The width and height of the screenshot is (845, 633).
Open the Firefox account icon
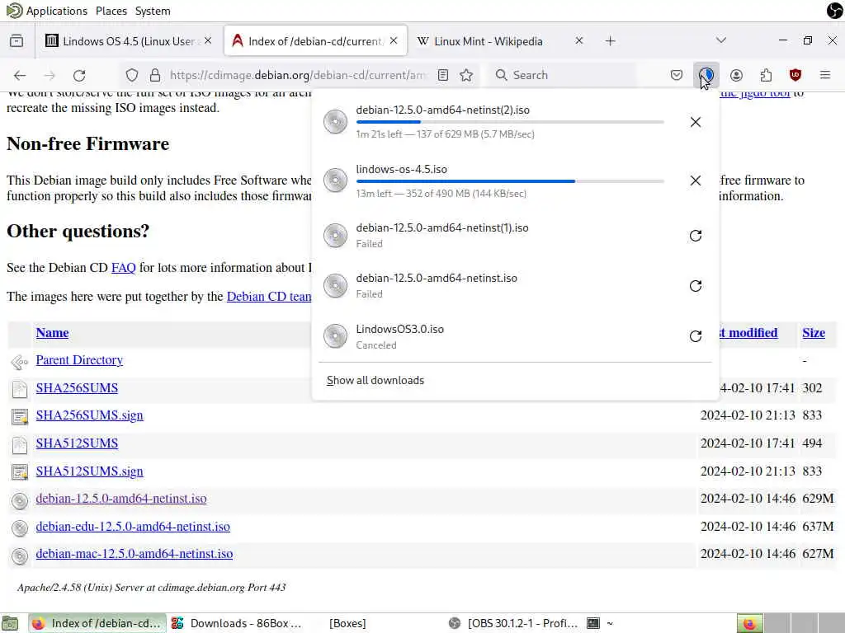tap(736, 75)
